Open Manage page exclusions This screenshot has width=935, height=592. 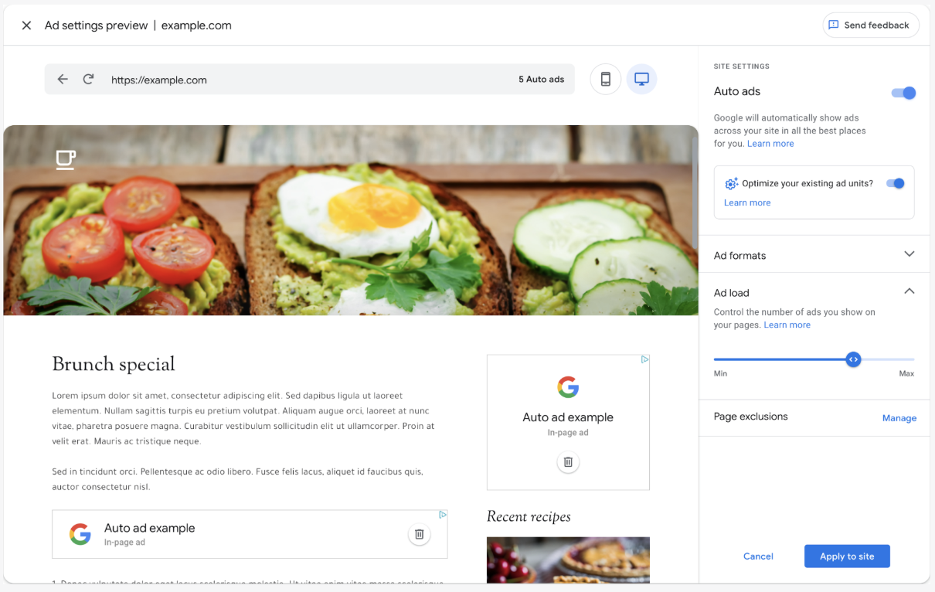pos(899,418)
